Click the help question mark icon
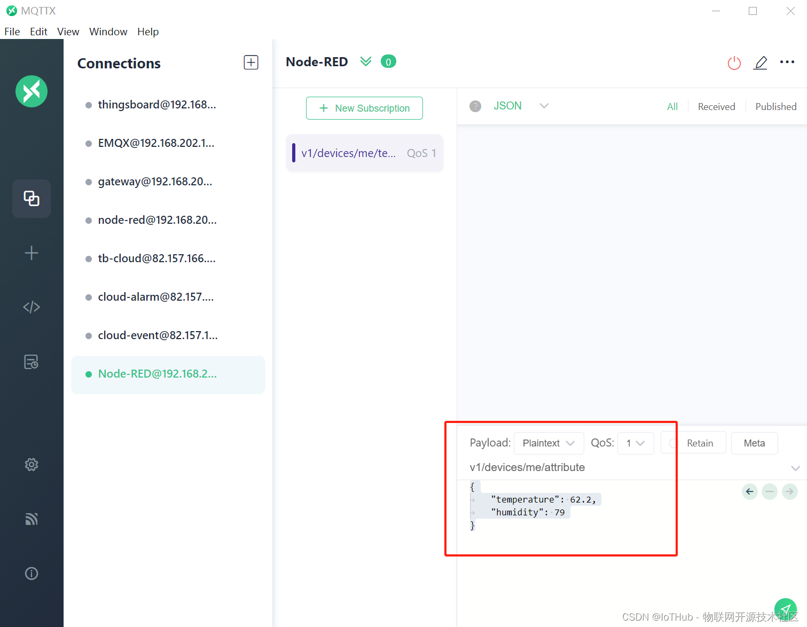Viewport: 807px width, 627px height. click(475, 106)
